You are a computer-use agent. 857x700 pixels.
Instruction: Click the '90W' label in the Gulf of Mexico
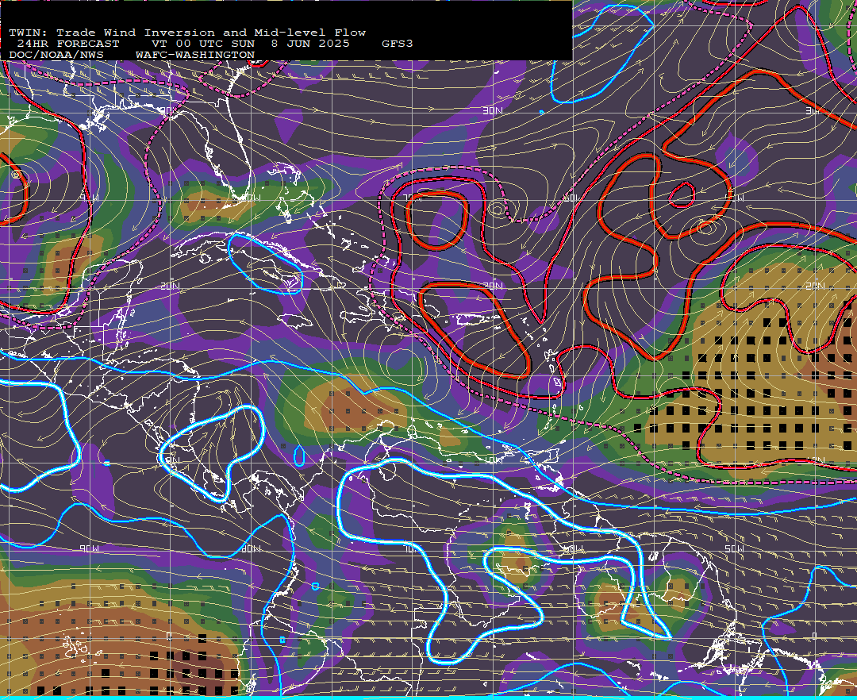point(89,198)
